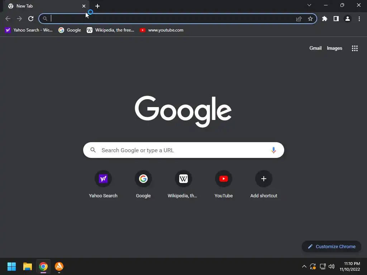Click the Google logo

tap(183, 111)
